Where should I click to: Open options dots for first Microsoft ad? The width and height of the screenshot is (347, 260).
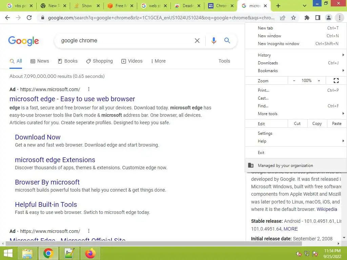(x=89, y=89)
